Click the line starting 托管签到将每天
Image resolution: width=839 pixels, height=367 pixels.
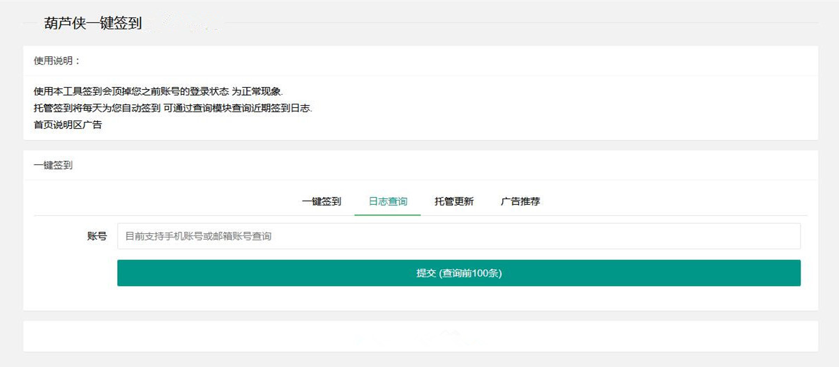click(x=173, y=108)
